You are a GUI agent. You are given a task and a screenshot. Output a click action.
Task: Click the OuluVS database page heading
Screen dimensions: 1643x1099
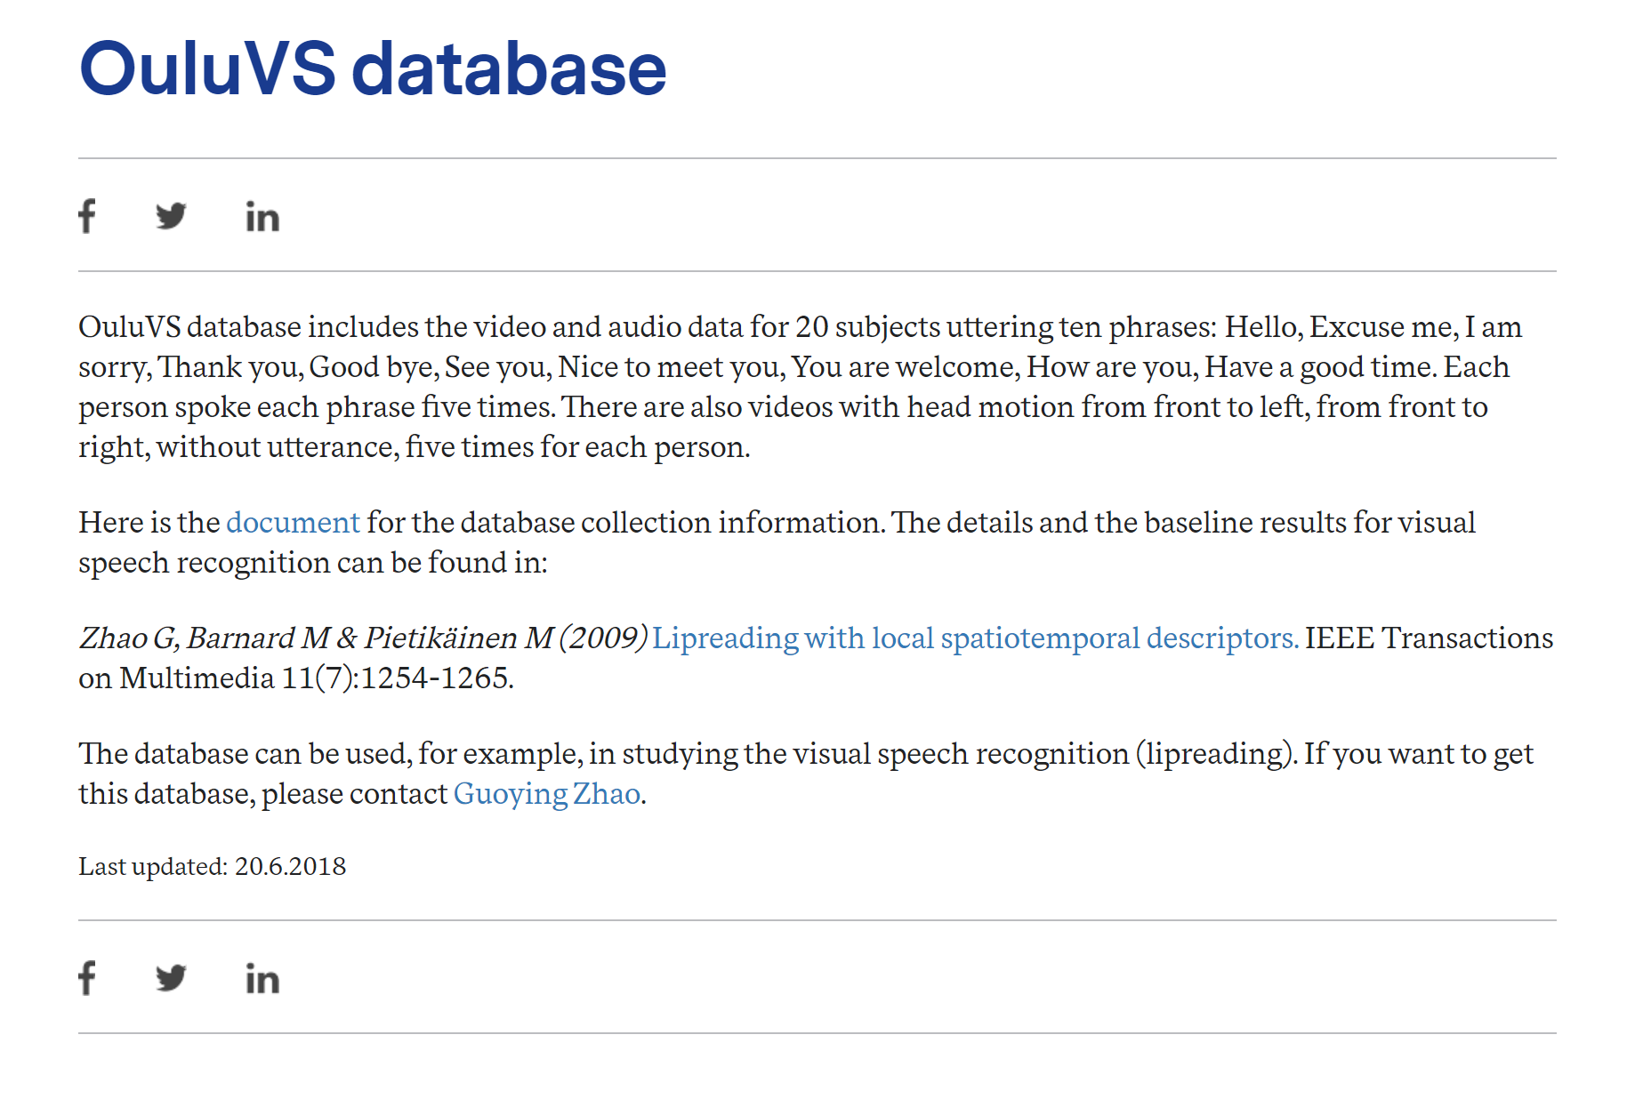click(373, 69)
